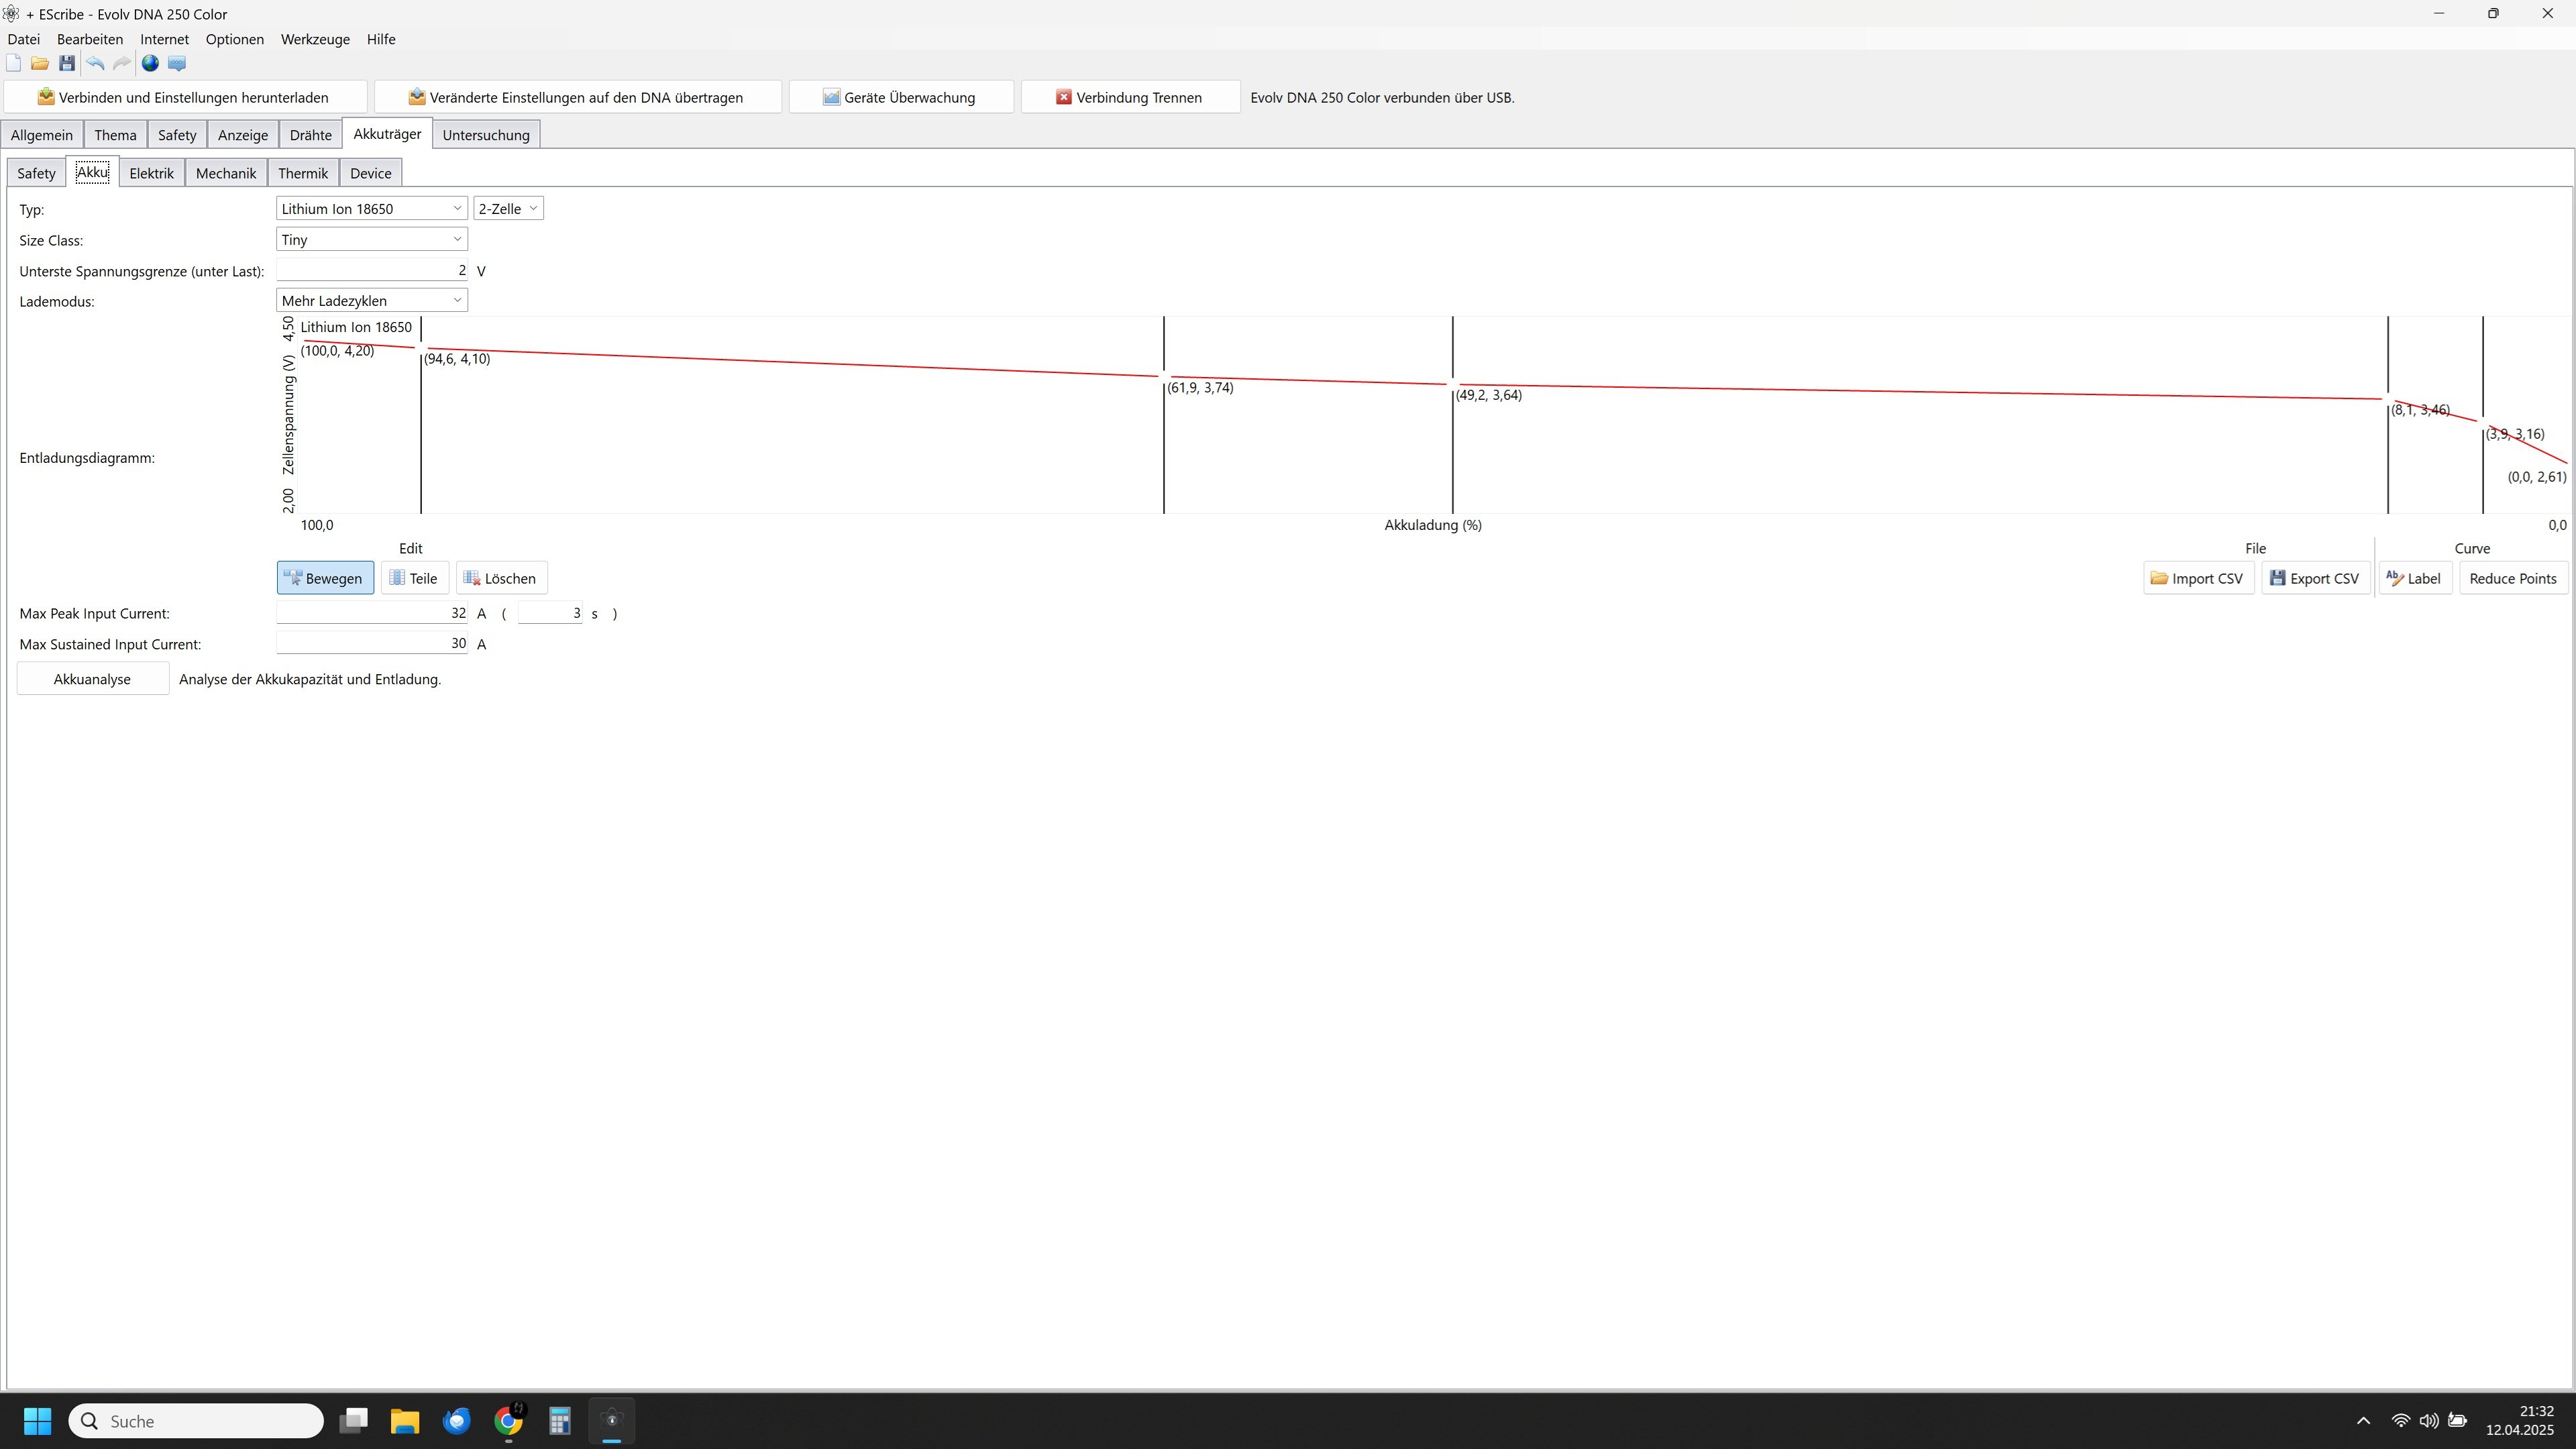Switch to the Elektrik sub-tab
2576x1449 pixels.
[x=151, y=173]
